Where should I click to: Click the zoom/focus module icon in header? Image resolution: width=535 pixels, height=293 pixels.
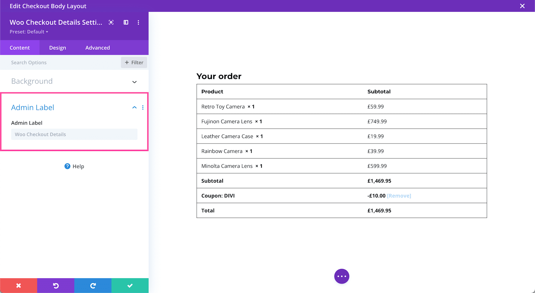click(111, 22)
